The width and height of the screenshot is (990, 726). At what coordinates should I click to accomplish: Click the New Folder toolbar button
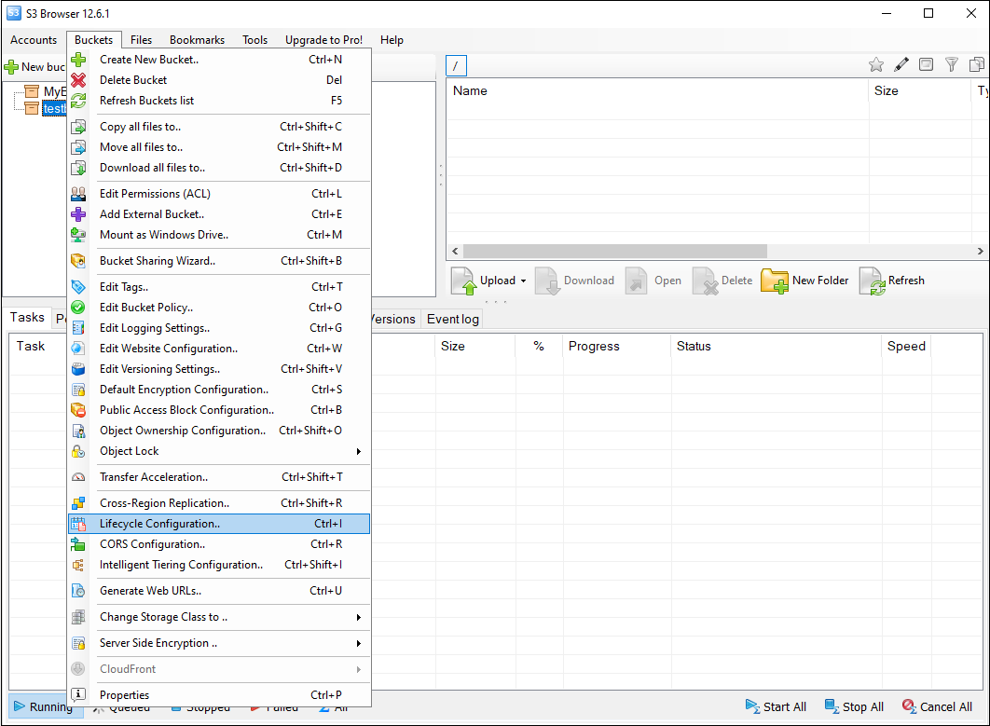[805, 281]
